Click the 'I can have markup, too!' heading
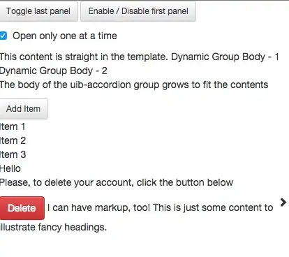This screenshot has height=257, width=289. point(98,207)
